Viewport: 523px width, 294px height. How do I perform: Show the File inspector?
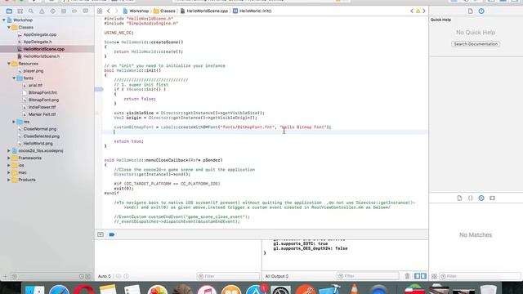point(471,11)
